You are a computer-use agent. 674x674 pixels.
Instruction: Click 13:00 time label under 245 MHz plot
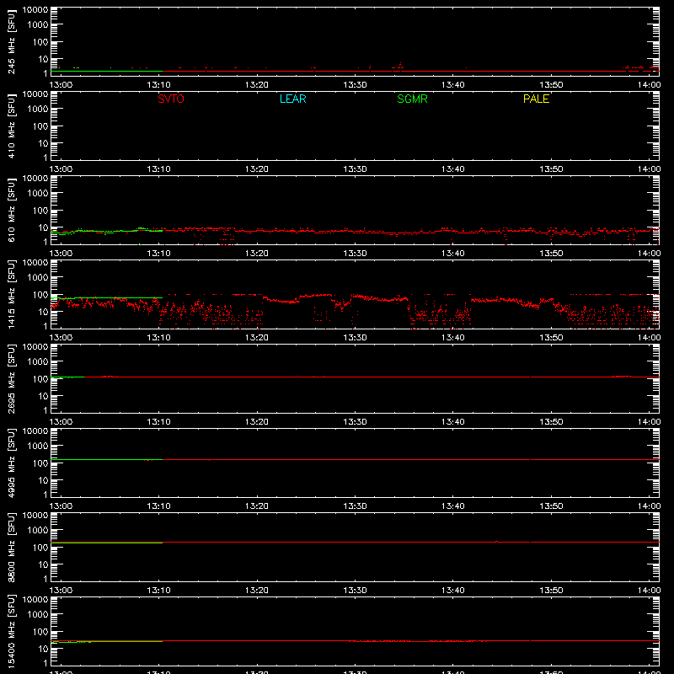61,85
